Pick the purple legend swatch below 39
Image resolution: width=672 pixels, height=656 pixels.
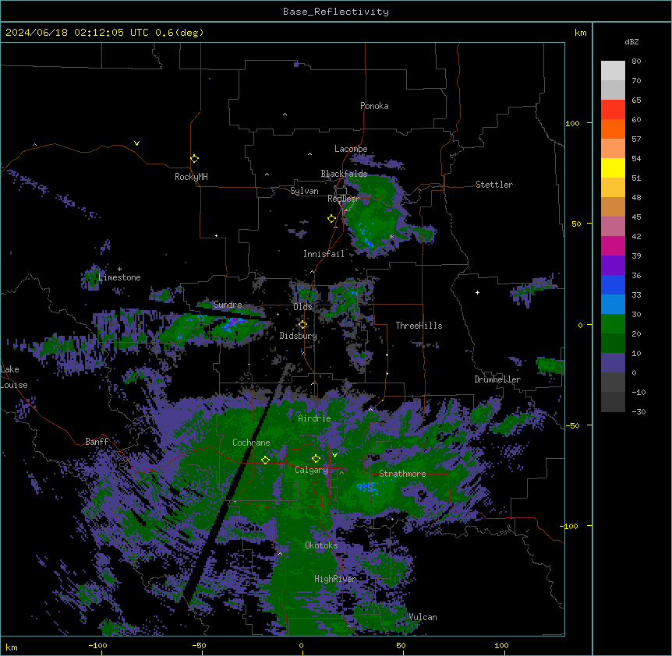[x=613, y=265]
